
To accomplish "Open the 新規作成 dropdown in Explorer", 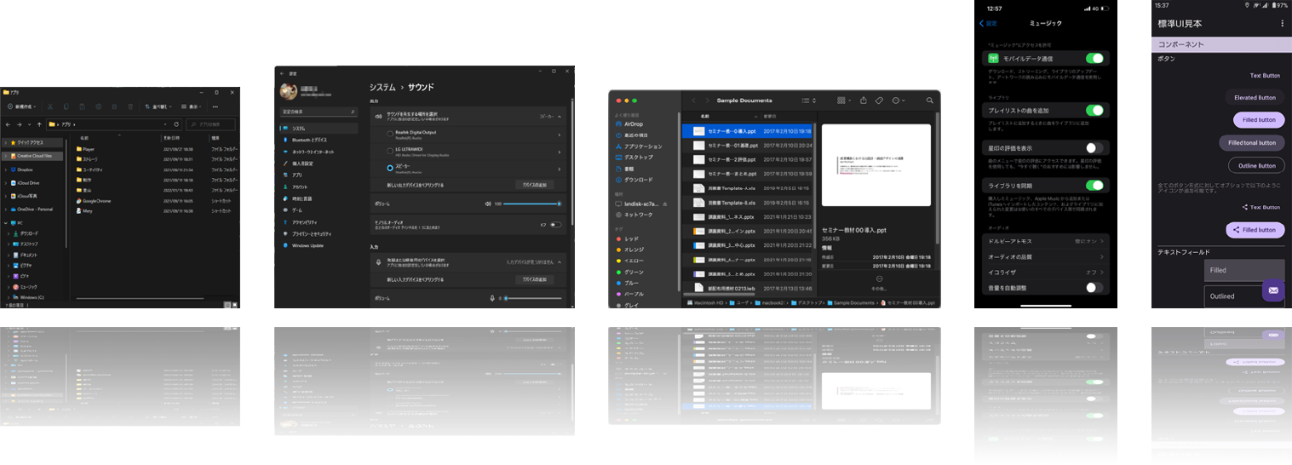I will coord(21,106).
